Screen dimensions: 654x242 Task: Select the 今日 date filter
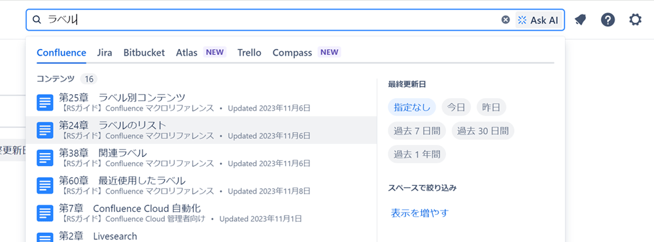tap(456, 107)
